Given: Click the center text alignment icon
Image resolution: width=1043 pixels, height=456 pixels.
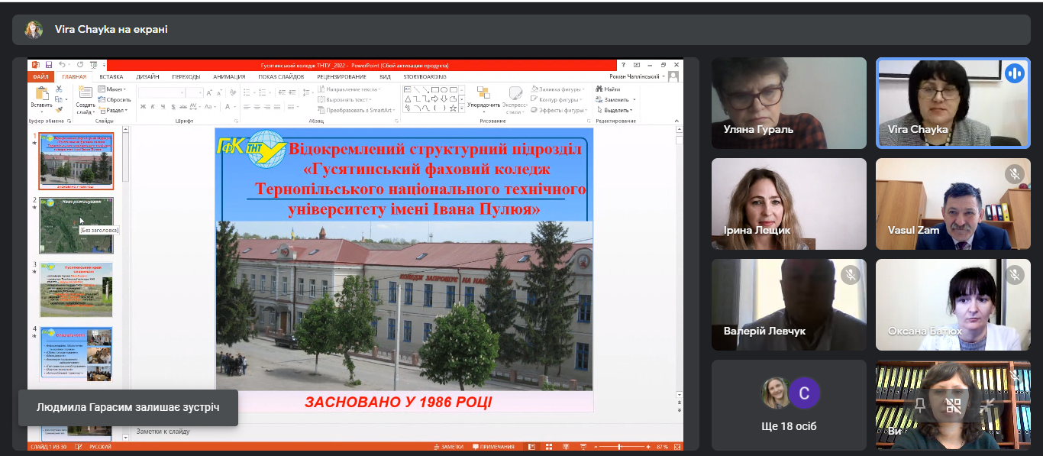Looking at the screenshot, I should [x=257, y=107].
